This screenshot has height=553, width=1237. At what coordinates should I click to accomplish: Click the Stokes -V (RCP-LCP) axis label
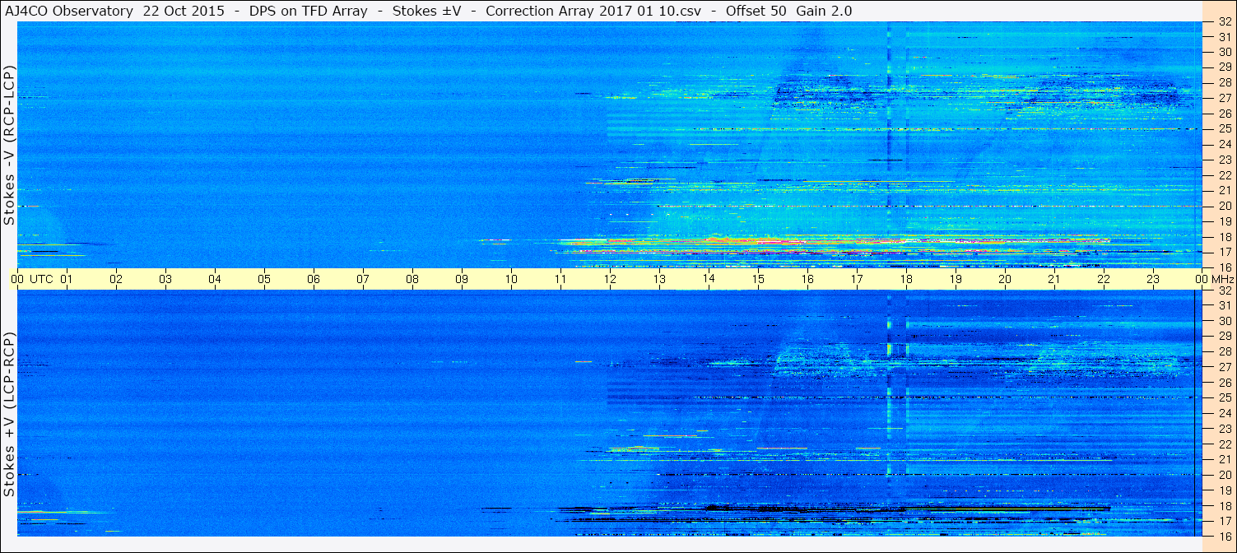[9, 146]
